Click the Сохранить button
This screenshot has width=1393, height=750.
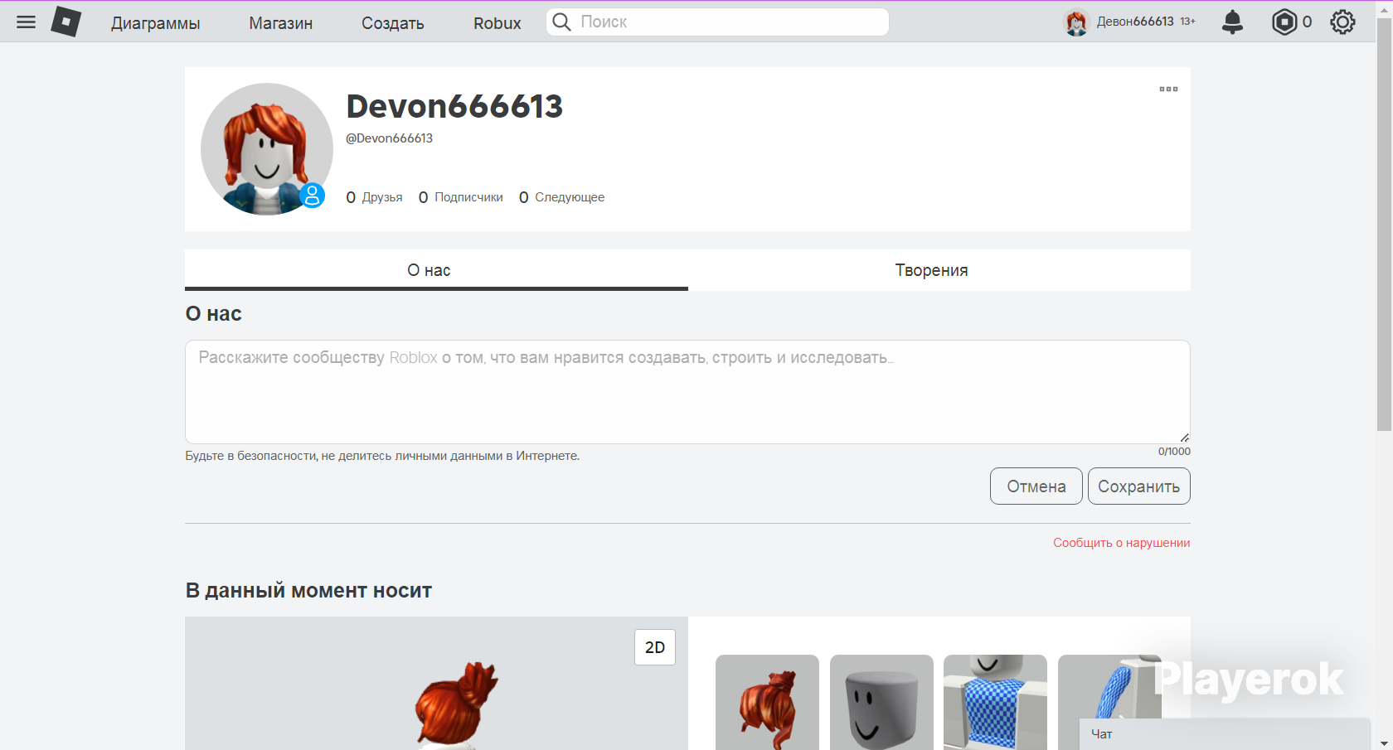(x=1139, y=486)
